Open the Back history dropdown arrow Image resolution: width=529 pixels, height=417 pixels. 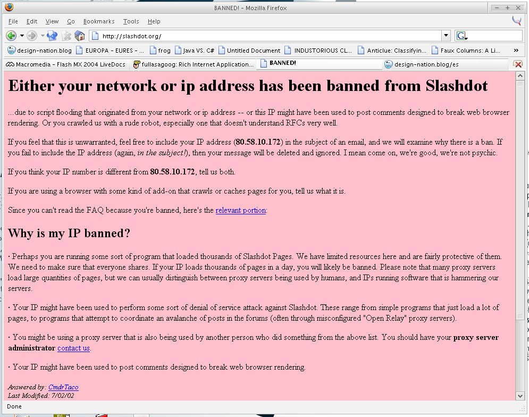[22, 36]
